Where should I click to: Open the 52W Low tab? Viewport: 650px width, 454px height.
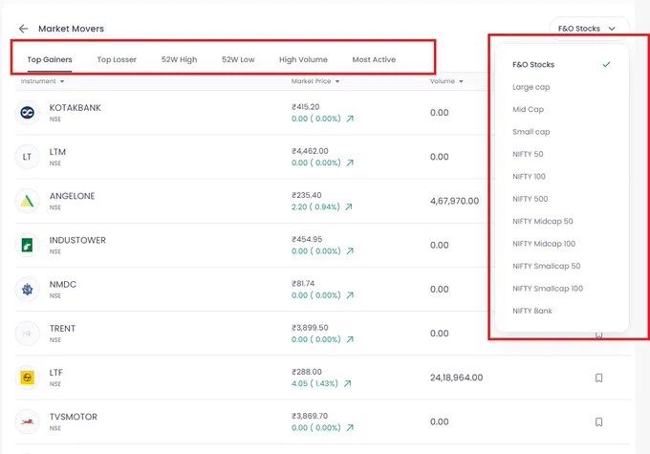238,59
